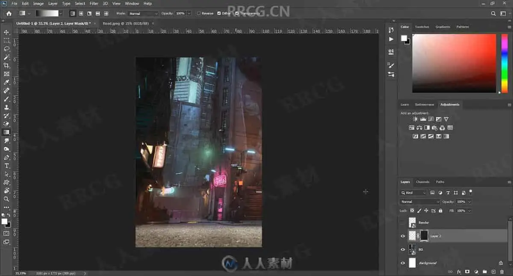This screenshot has width=513, height=276.
Task: Hide the BG layer with eye icon
Action: click(403, 249)
